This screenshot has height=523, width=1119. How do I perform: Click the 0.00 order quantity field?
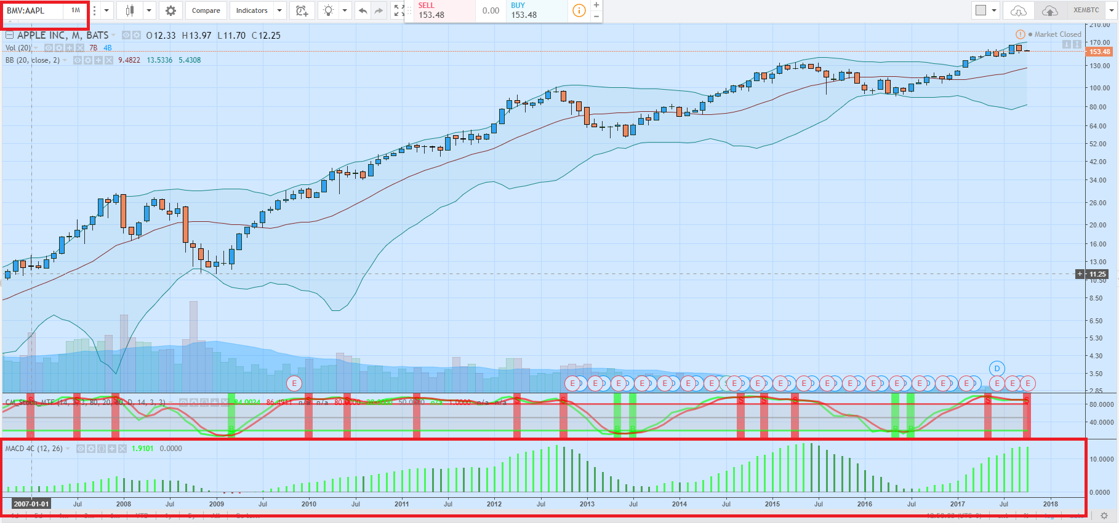pos(491,10)
